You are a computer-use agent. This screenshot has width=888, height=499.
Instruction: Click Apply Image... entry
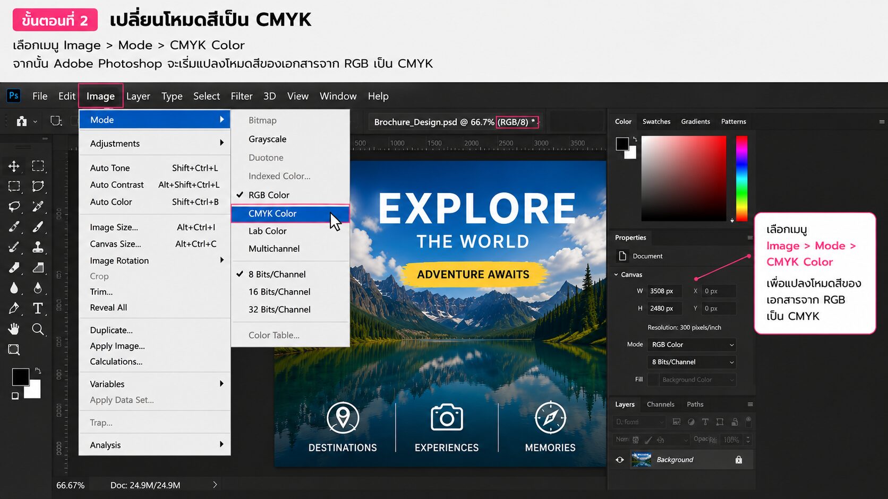click(x=155, y=346)
